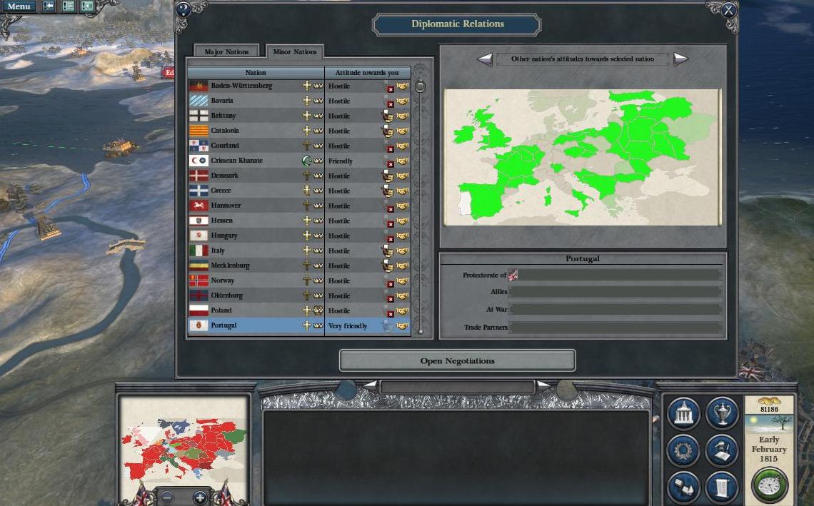Click Crimean Khanate's crescent religion icon
This screenshot has width=814, height=506.
pyautogui.click(x=307, y=161)
